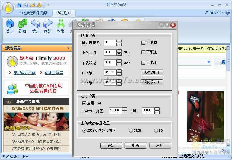Screen dimensions: 232x160
Task: Open 《色既是空2》08年爆笑性喜剧 headline
Action: point(37,109)
